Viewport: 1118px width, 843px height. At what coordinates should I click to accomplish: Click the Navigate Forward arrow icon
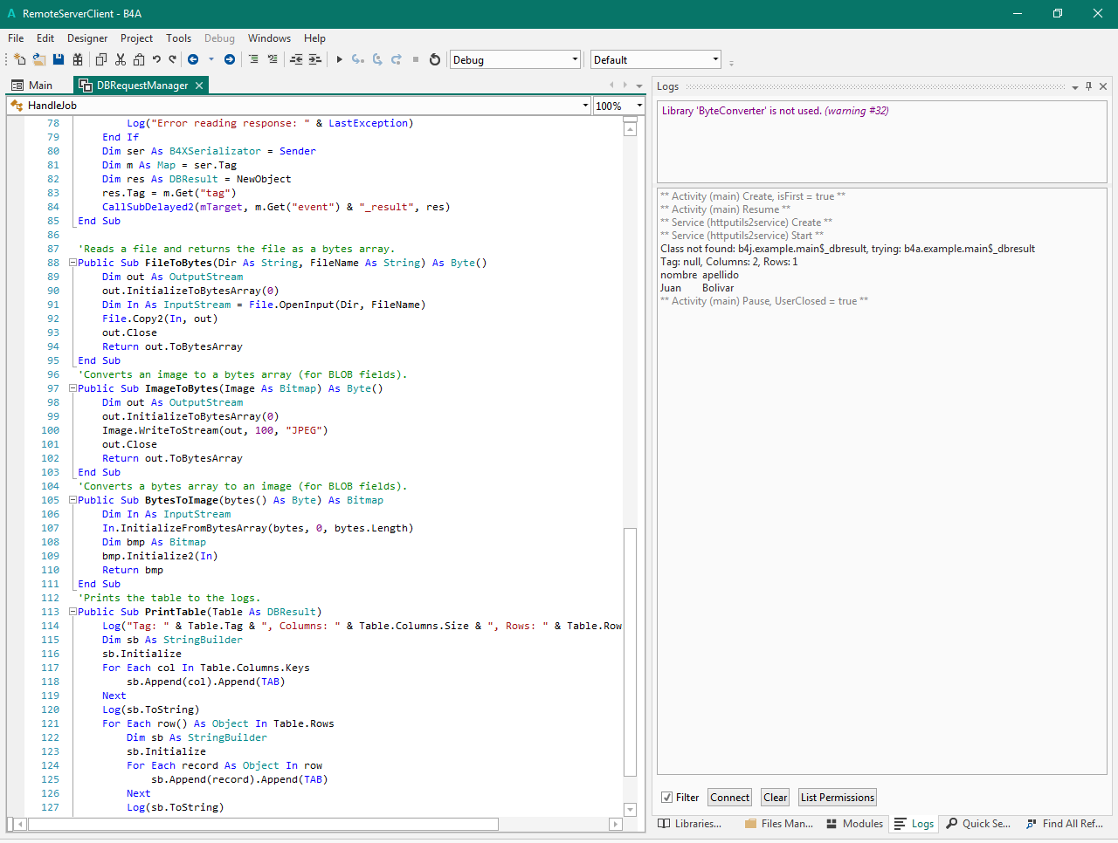pyautogui.click(x=230, y=60)
